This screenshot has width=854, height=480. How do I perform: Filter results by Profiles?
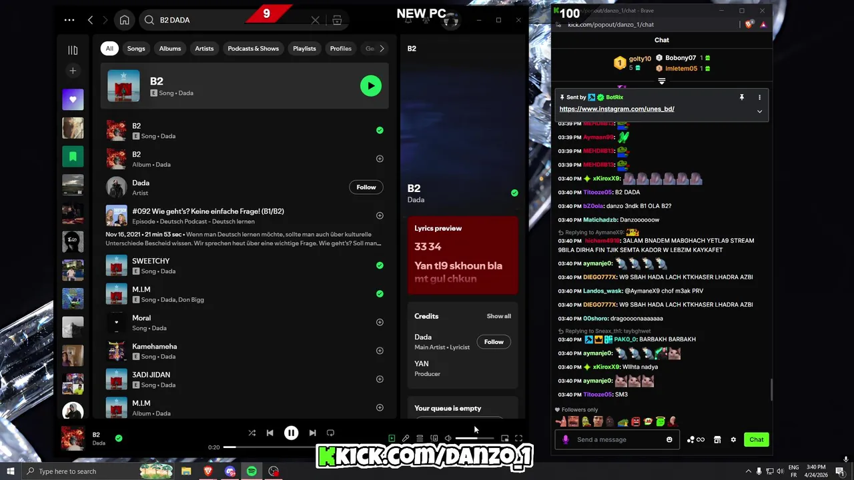(340, 49)
